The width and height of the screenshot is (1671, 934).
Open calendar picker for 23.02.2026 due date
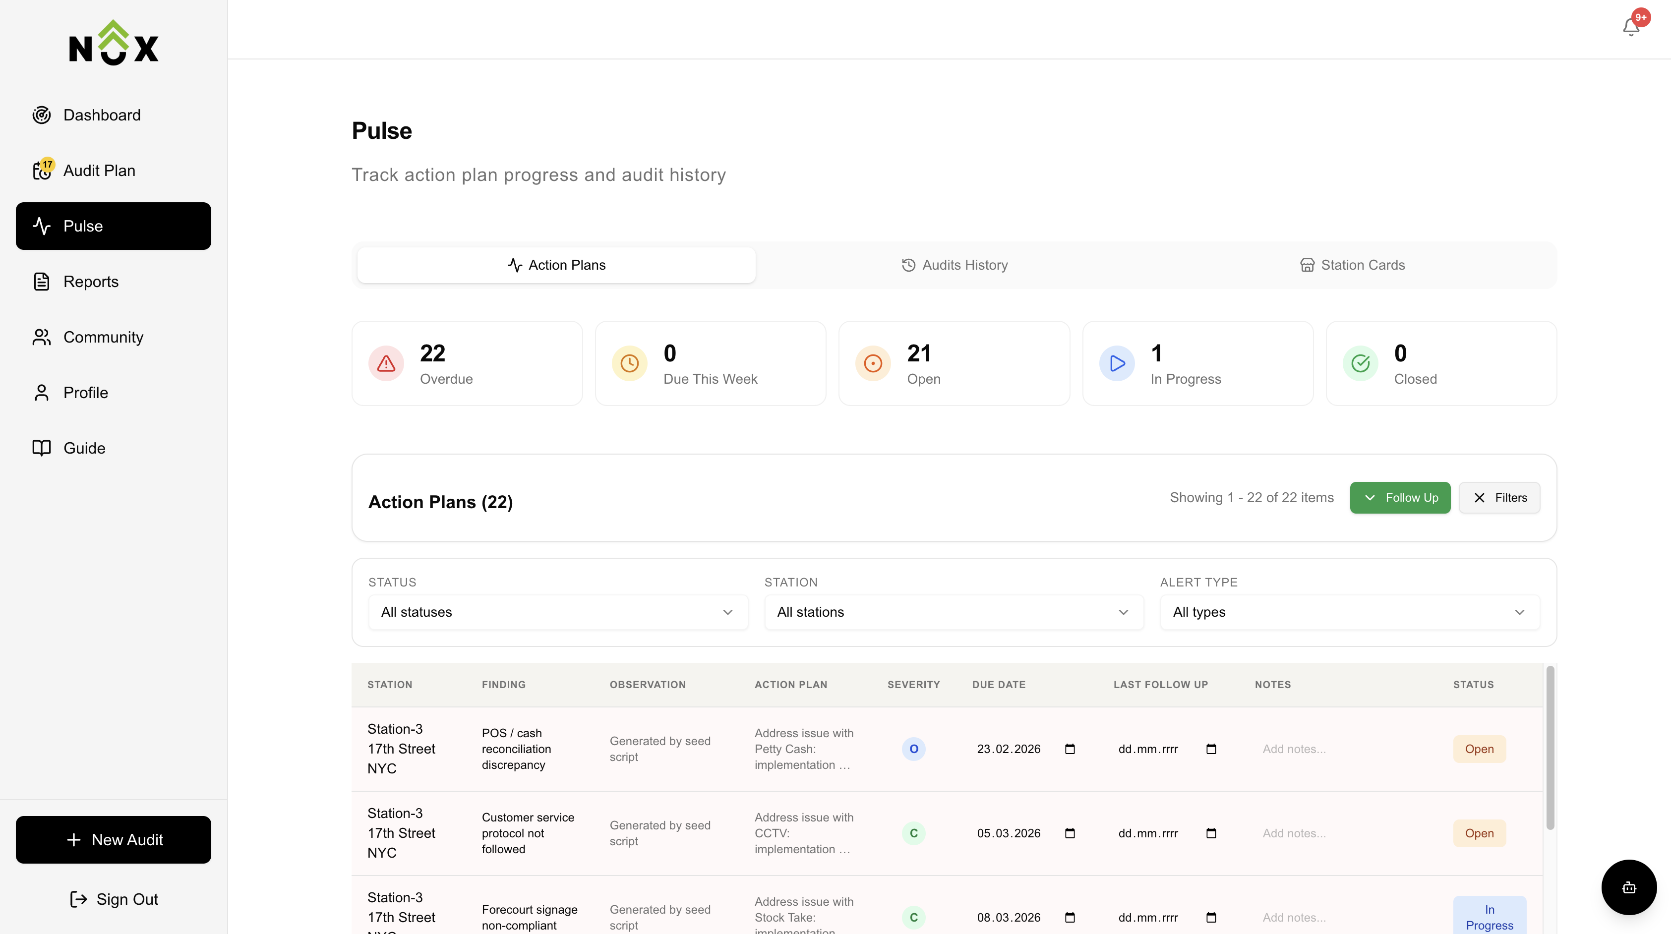tap(1070, 749)
